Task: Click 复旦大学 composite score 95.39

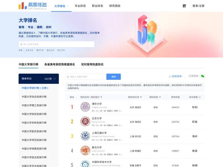Action: click(195, 151)
